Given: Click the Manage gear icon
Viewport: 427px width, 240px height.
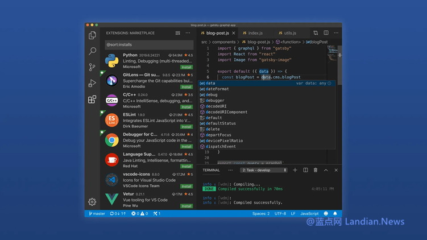Looking at the screenshot, I should [x=92, y=201].
